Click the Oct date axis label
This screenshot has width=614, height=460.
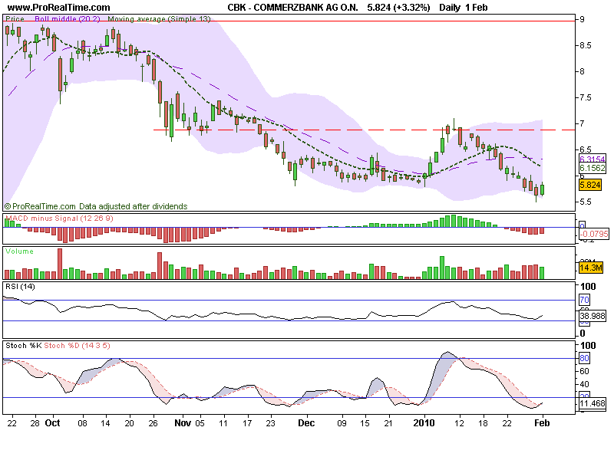point(52,423)
